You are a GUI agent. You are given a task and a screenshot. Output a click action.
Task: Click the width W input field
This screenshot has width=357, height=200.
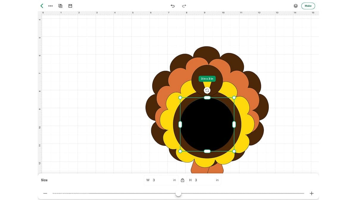pos(161,180)
